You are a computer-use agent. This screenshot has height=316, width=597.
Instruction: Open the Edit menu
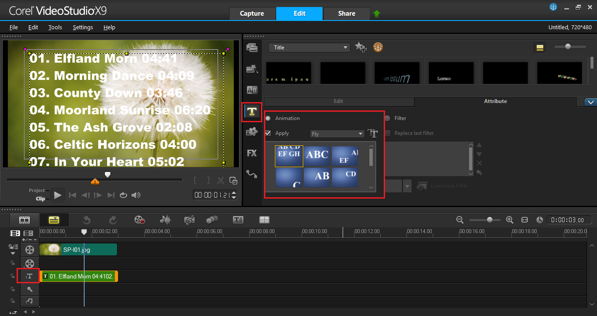[x=33, y=27]
